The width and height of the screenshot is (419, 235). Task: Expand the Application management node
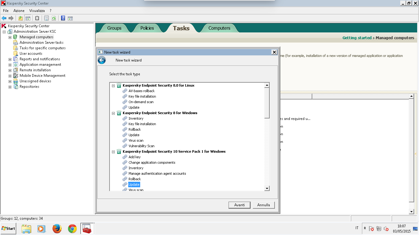tap(10, 65)
